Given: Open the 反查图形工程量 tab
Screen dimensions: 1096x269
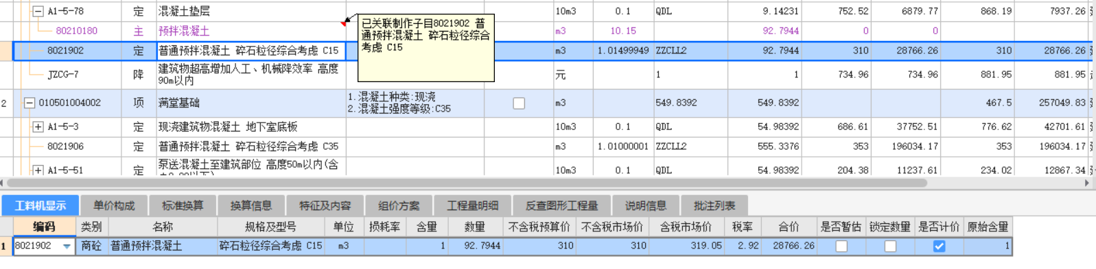Looking at the screenshot, I should point(561,205).
